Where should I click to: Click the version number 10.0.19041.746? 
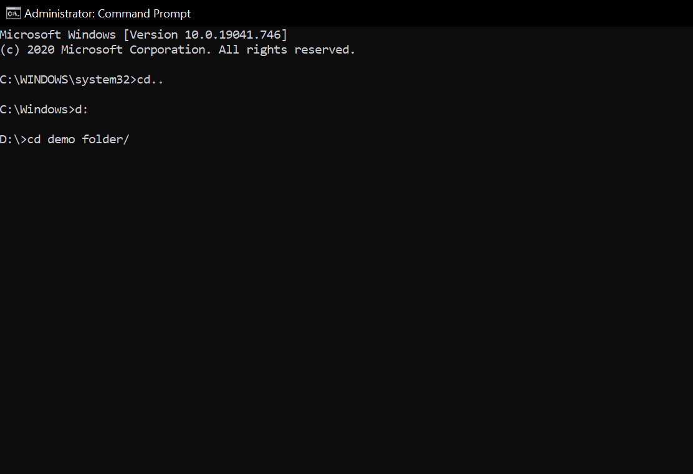[232, 35]
